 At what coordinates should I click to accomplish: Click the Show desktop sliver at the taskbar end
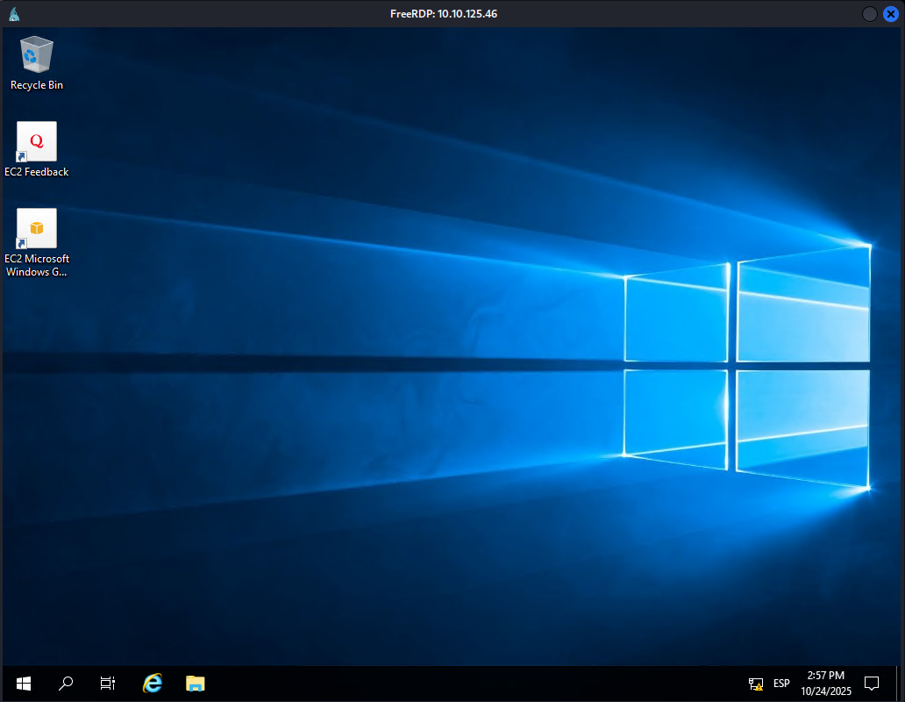coord(899,684)
